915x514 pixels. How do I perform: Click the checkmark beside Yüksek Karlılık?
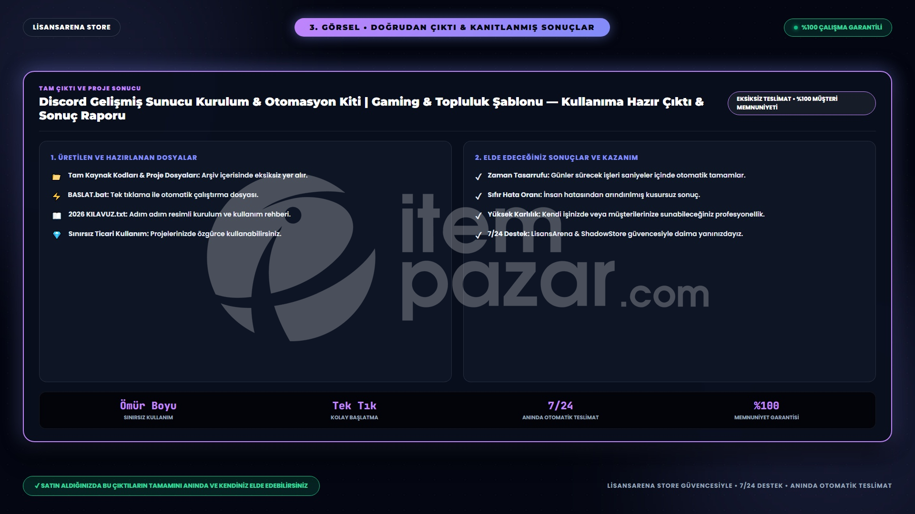coord(478,216)
